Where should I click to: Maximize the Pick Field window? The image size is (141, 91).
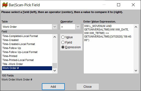[x=119, y=5]
